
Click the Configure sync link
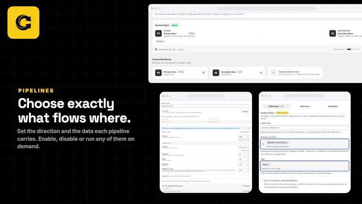coord(167,143)
